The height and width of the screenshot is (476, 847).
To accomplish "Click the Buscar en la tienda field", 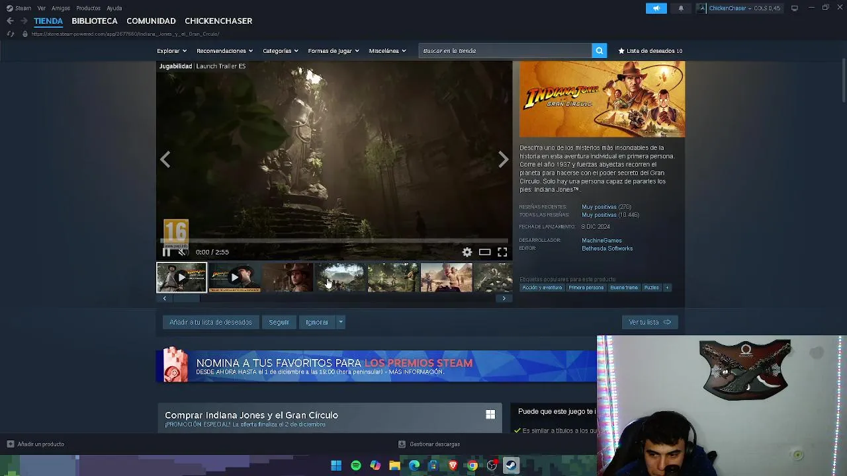I will tap(506, 51).
